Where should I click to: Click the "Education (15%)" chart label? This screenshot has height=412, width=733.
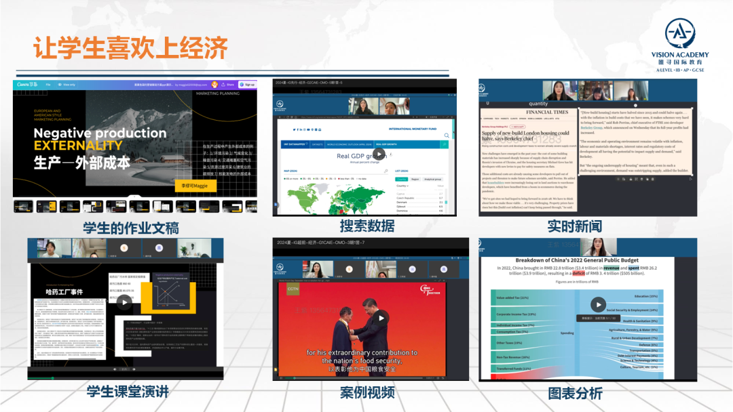click(x=645, y=296)
